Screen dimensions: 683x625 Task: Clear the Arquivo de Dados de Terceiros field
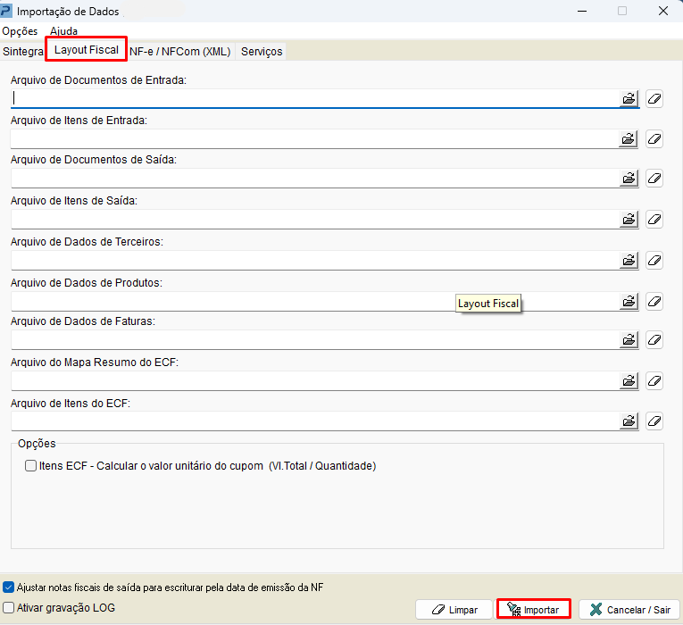pyautogui.click(x=654, y=260)
